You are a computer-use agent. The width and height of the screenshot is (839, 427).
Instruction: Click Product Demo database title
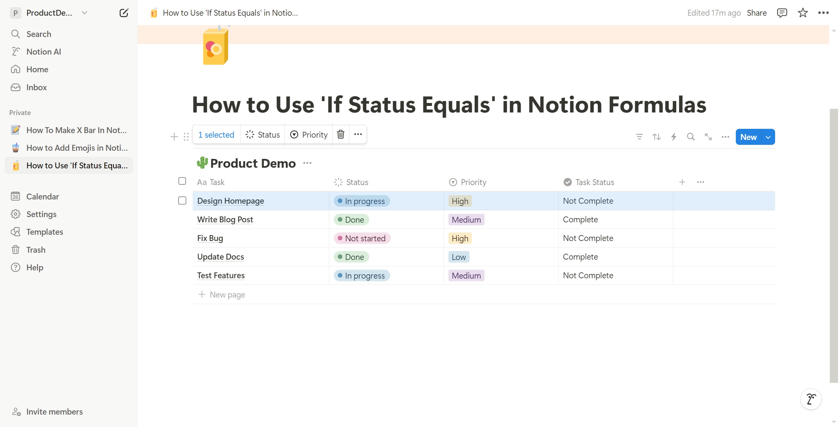[253, 163]
